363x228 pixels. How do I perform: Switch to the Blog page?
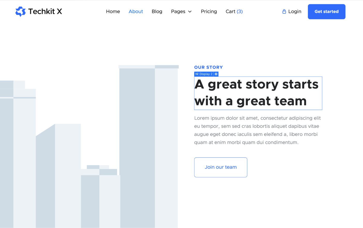point(157,11)
